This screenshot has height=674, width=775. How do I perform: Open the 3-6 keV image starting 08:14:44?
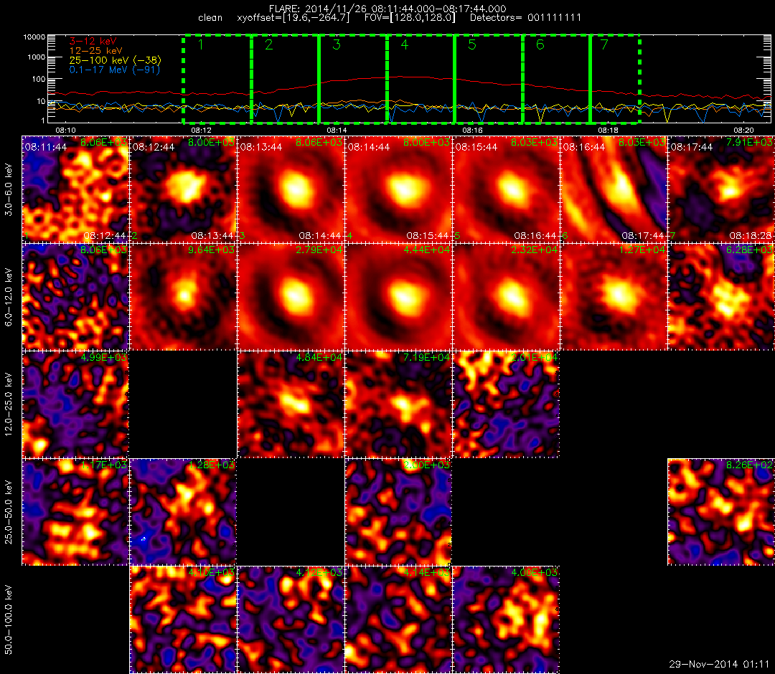[x=398, y=189]
